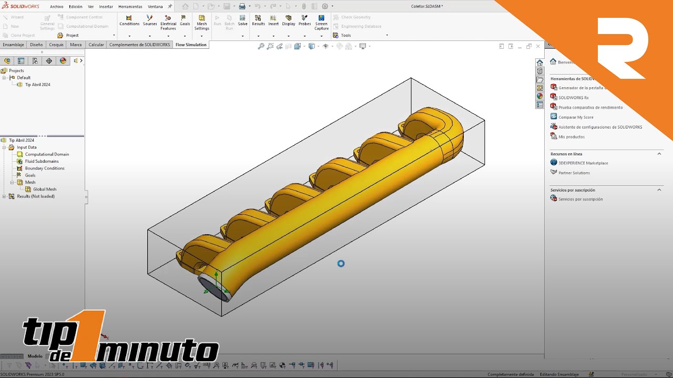
Task: Open the Sources tool
Action: click(x=150, y=20)
